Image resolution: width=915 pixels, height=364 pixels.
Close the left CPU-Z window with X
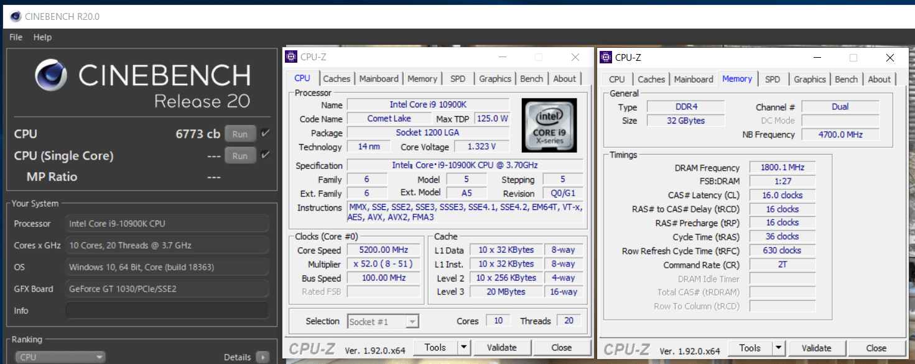(575, 57)
